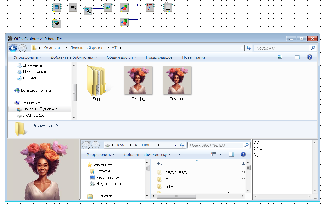The height and width of the screenshot is (210, 328).
Task: Open Упорядочить menu in upper ATI pane
Action: click(x=27, y=57)
